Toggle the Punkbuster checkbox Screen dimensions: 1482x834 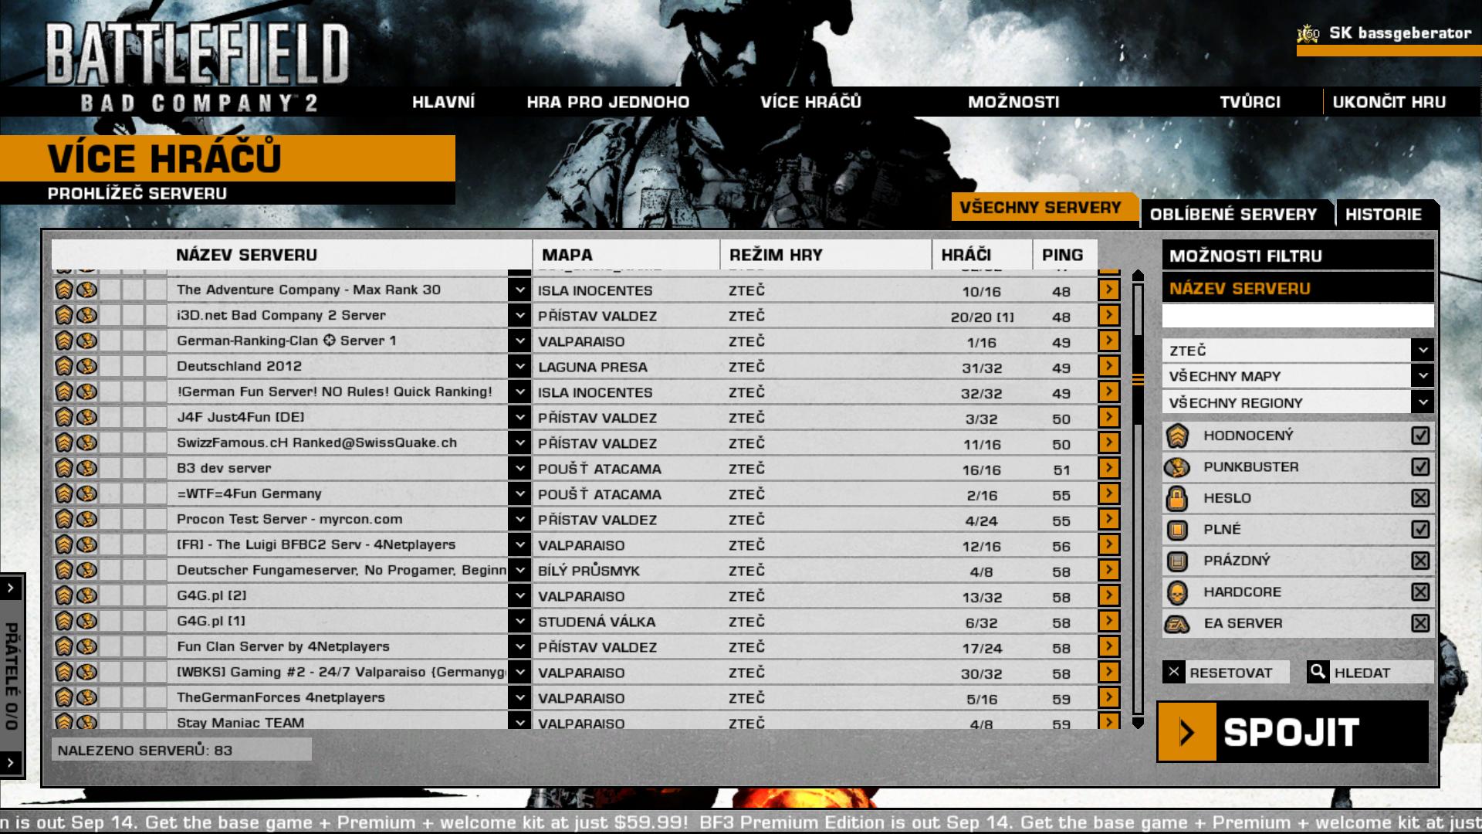coord(1420,467)
